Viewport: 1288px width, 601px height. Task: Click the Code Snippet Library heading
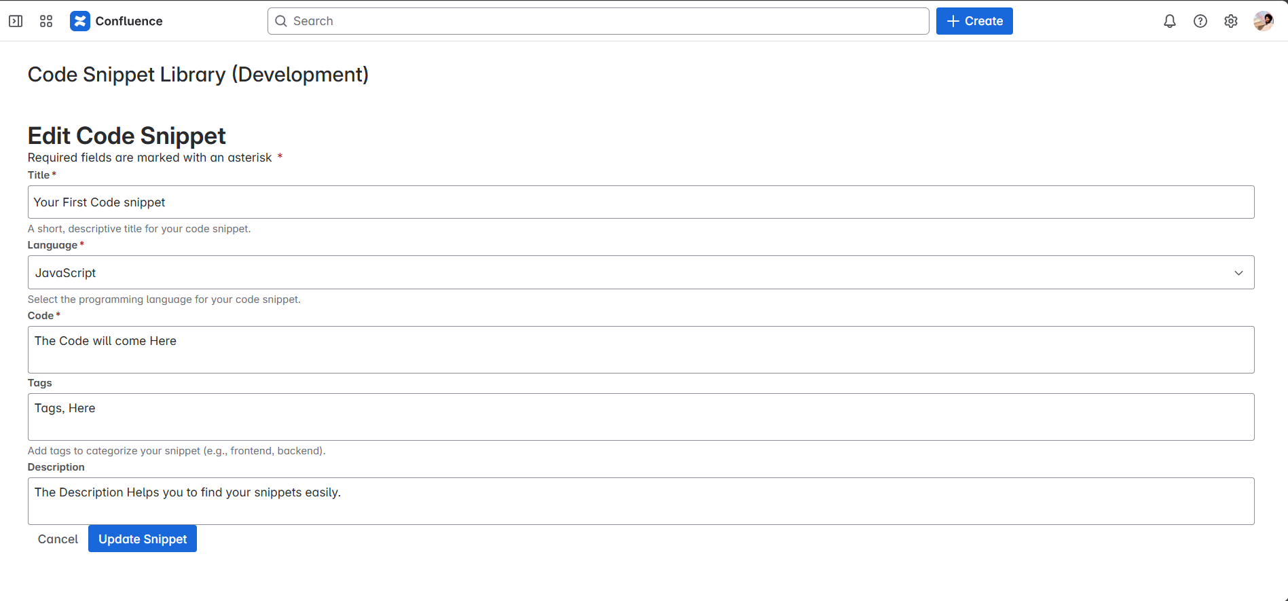pos(198,75)
